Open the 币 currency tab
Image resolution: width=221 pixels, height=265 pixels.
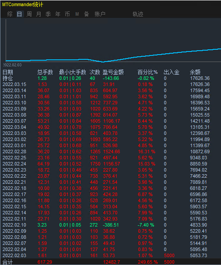click(x=68, y=14)
